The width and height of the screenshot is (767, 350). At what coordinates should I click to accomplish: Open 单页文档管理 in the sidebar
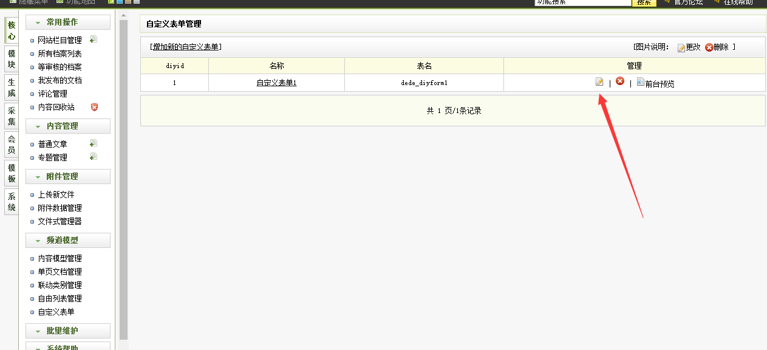tap(60, 272)
